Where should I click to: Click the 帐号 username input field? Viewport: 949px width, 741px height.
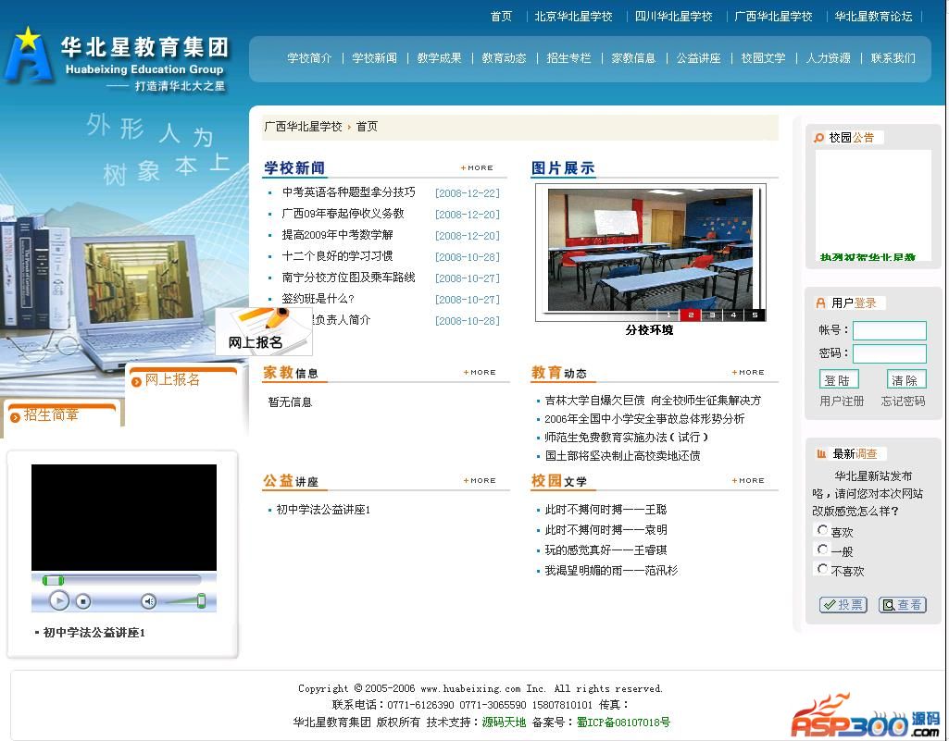(889, 330)
